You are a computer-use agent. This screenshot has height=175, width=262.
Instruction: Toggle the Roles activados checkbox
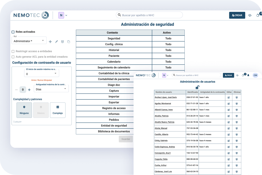click(13, 32)
